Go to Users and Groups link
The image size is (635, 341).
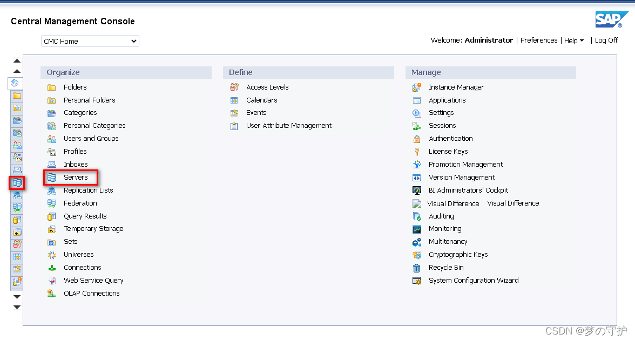tap(91, 138)
